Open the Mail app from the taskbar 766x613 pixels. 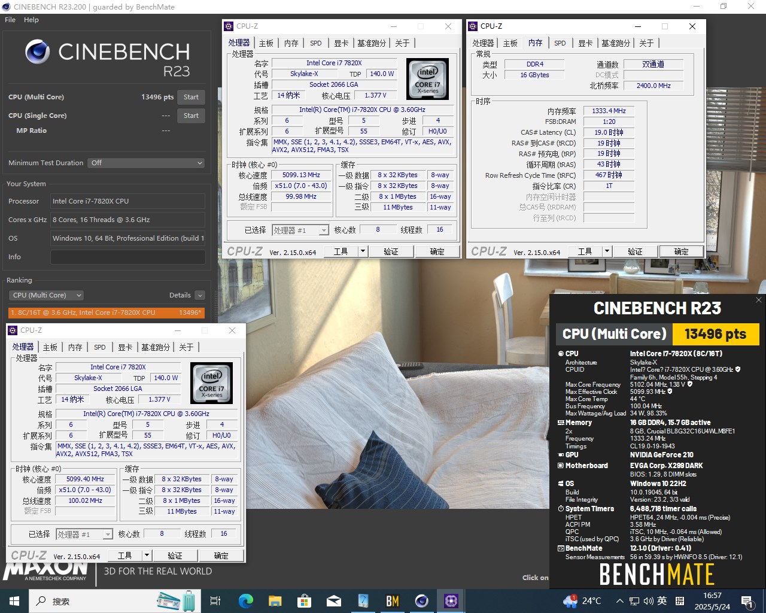click(334, 601)
